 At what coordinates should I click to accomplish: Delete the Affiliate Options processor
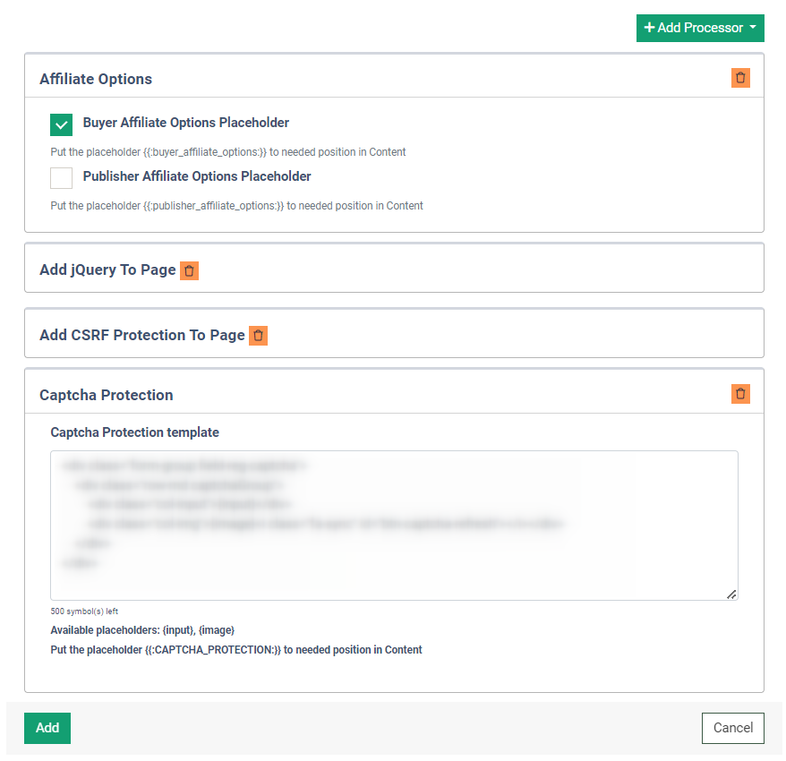740,78
